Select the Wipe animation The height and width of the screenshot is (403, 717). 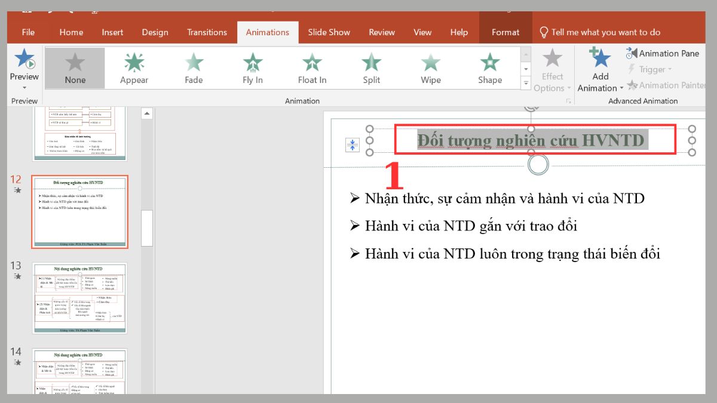(430, 66)
